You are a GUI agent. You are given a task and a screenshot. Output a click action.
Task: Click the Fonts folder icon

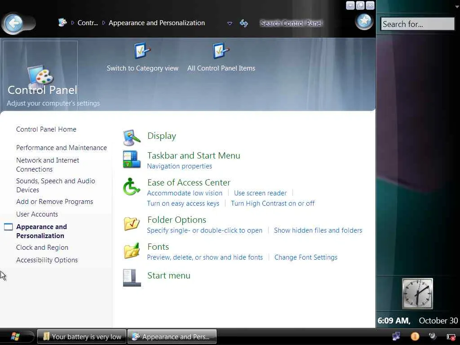(132, 251)
